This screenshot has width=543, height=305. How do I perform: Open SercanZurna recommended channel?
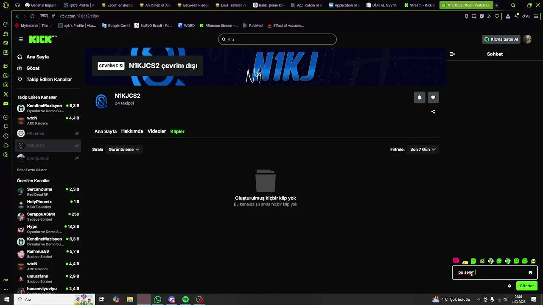pos(48,191)
